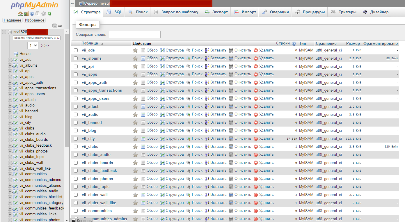Screen dimensions: 405x222
Task: Expand vii_communities_admins tree node
Action: tap(10, 180)
